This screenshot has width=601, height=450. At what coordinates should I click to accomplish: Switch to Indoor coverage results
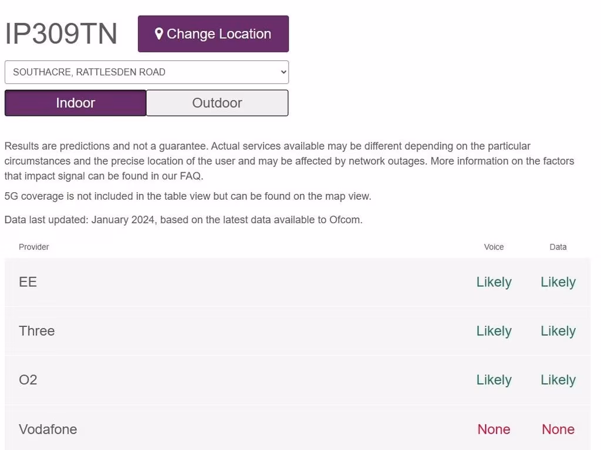pos(75,103)
